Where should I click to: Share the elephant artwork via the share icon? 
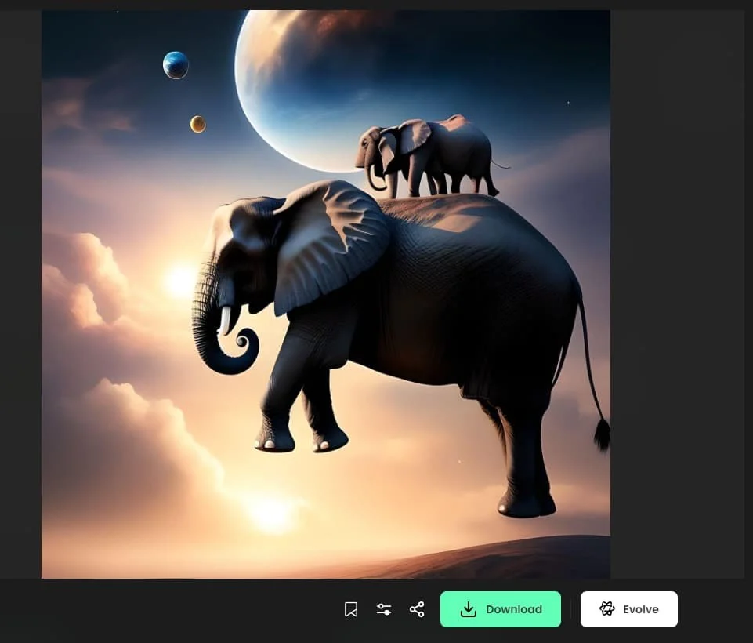point(417,609)
